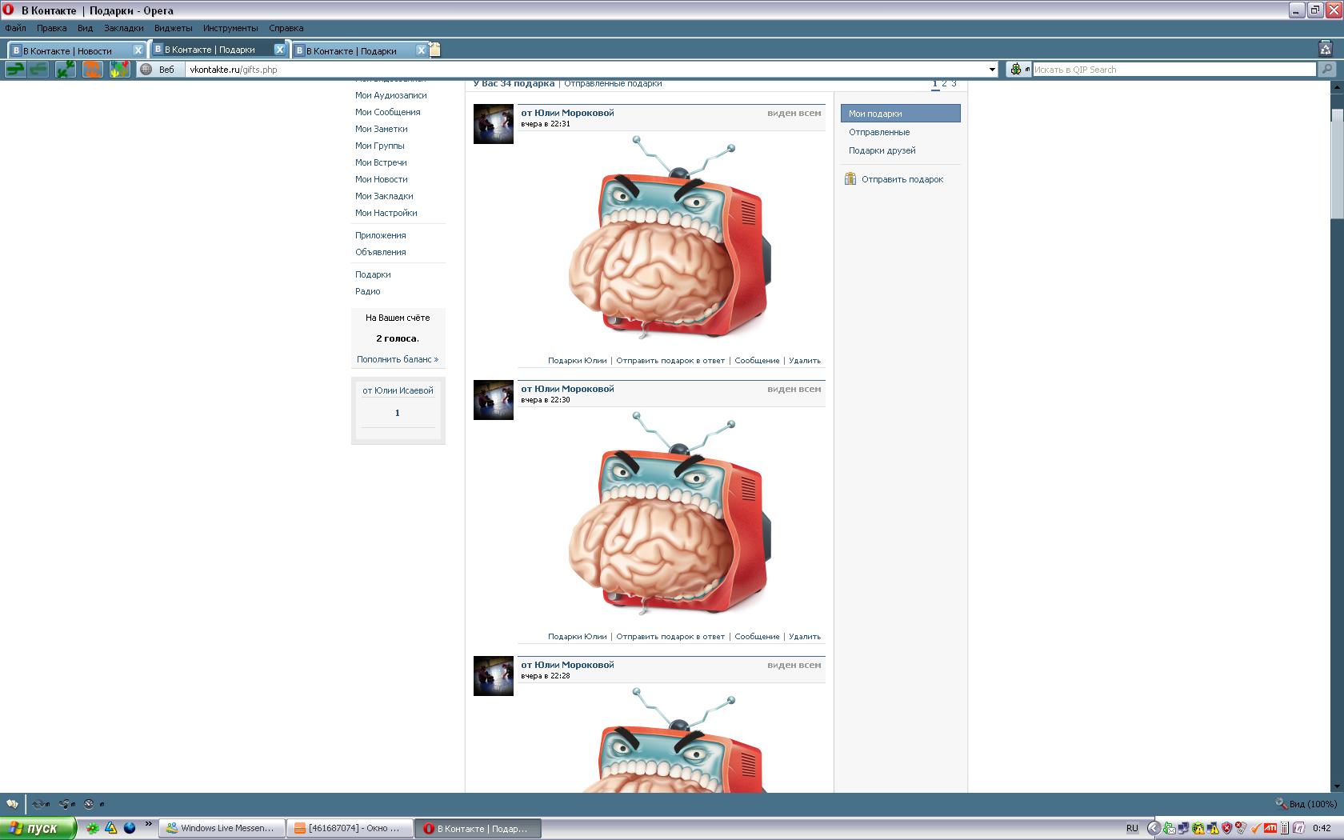The image size is (1344, 840).
Task: Open the Виджеты menu
Action: [x=173, y=28]
